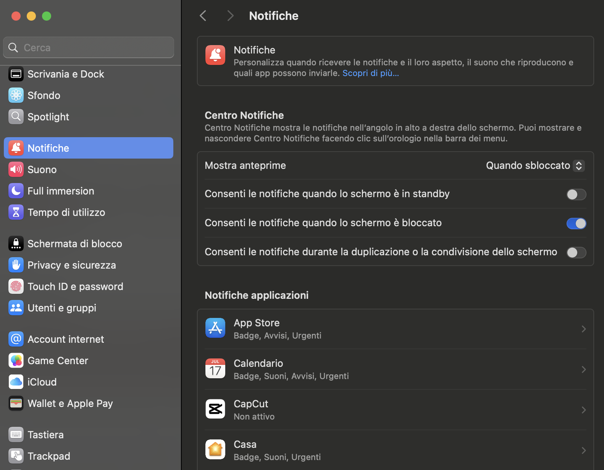Open the CapCut Non attivo row

tap(396, 410)
